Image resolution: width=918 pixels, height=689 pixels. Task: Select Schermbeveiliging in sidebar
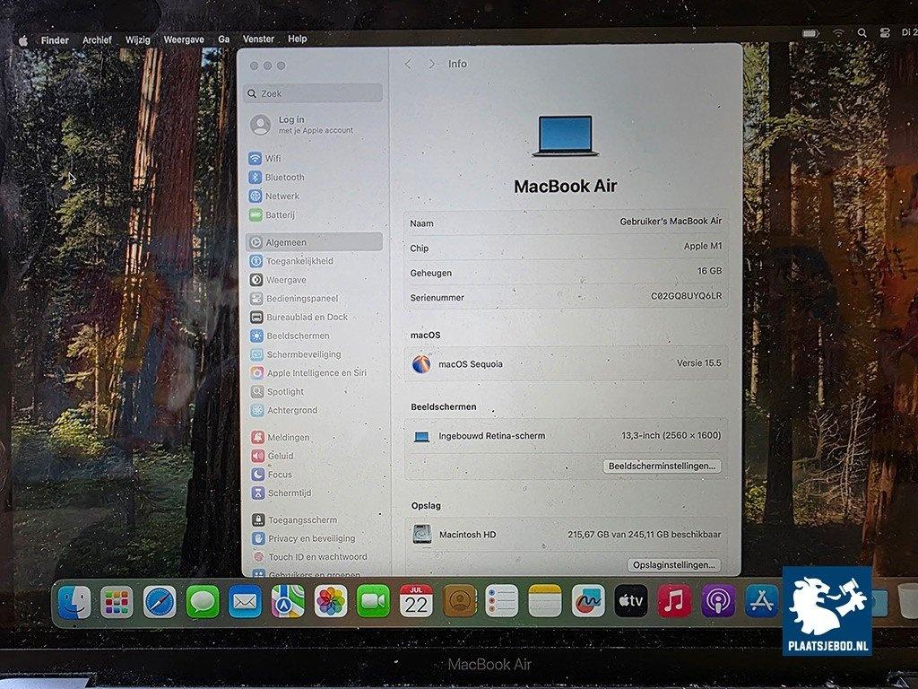[x=296, y=354]
